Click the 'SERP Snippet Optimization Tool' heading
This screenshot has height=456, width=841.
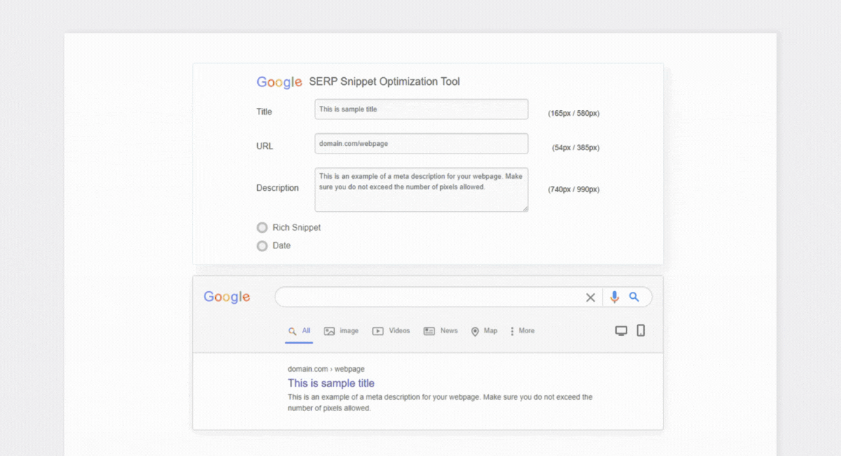[385, 81]
